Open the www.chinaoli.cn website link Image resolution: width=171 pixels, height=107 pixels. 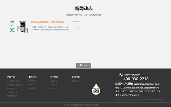130,95
